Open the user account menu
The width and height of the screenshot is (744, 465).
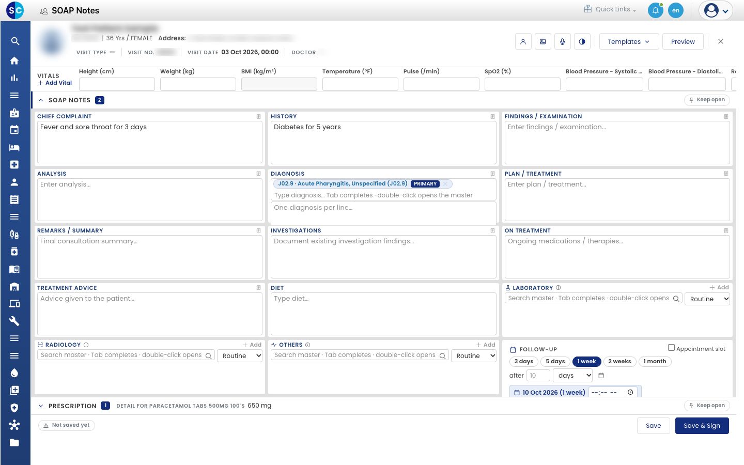pos(716,10)
